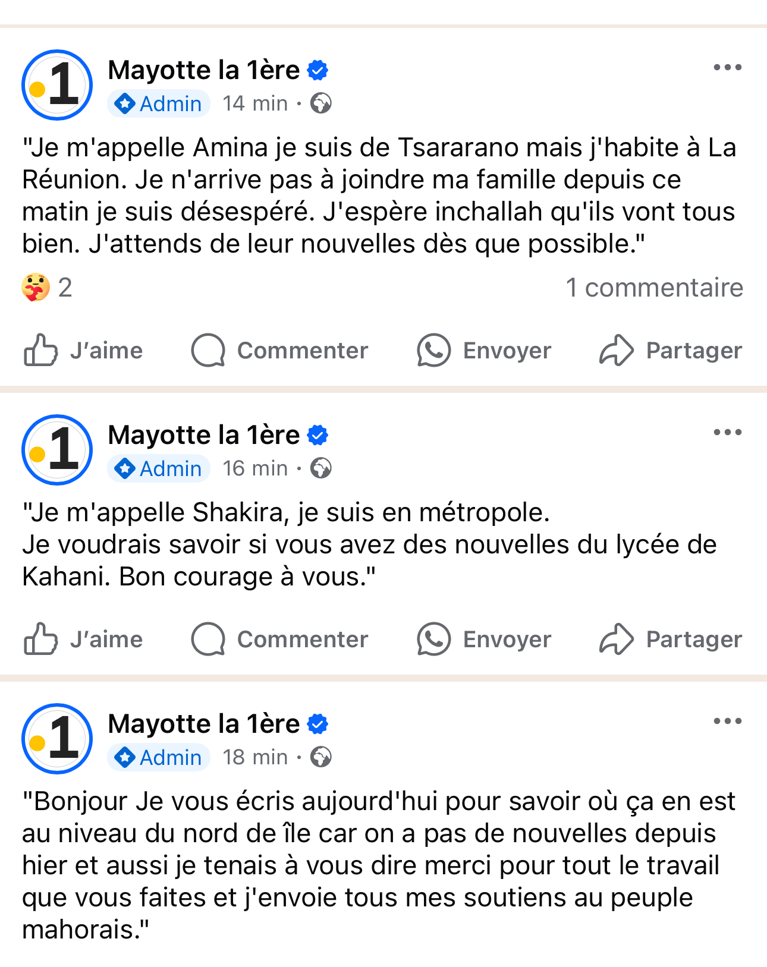Tap verified badge on the 18 min post
This screenshot has width=767, height=967.
[x=318, y=724]
